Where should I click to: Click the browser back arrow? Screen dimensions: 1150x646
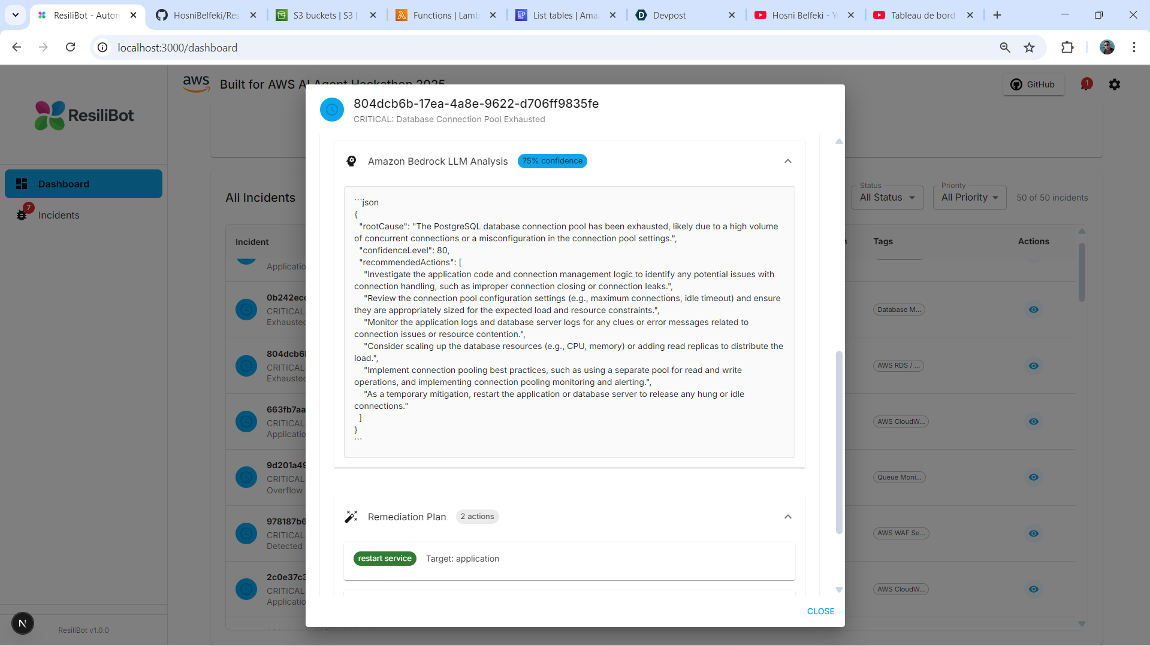tap(17, 47)
